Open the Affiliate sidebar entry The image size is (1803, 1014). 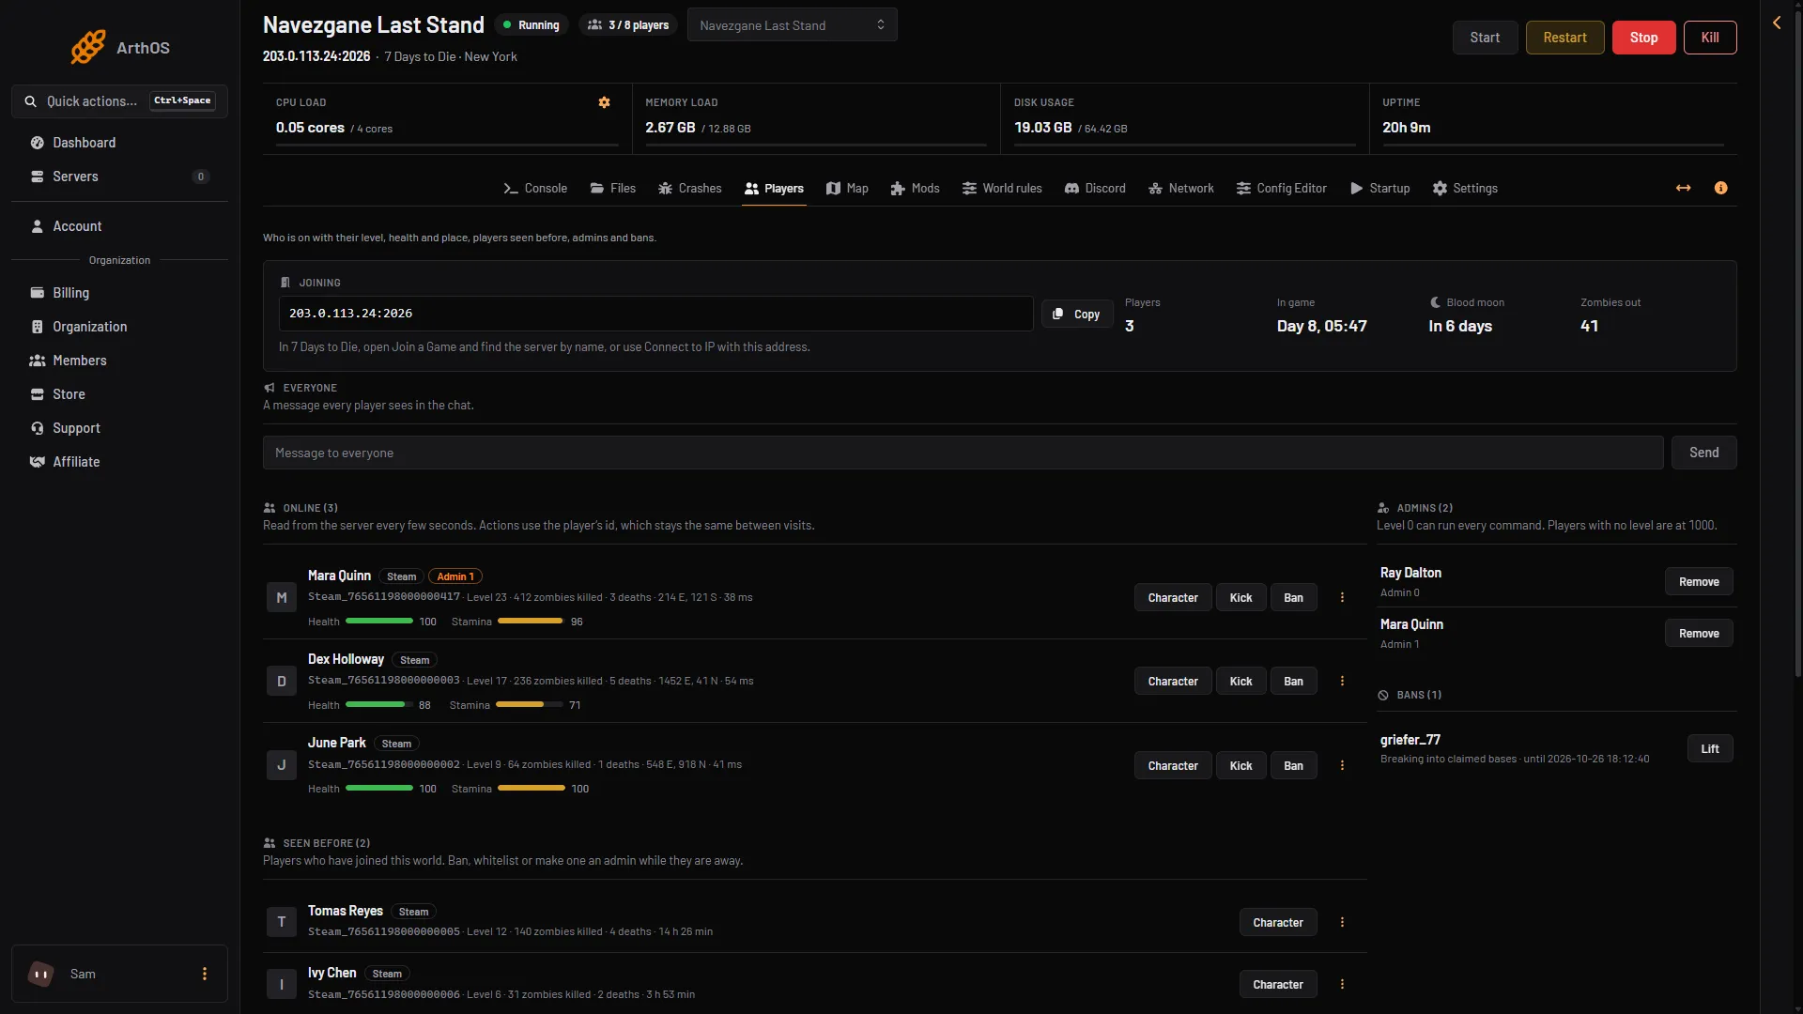click(x=119, y=462)
